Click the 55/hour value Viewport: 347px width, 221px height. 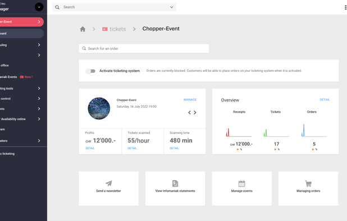pos(139,141)
